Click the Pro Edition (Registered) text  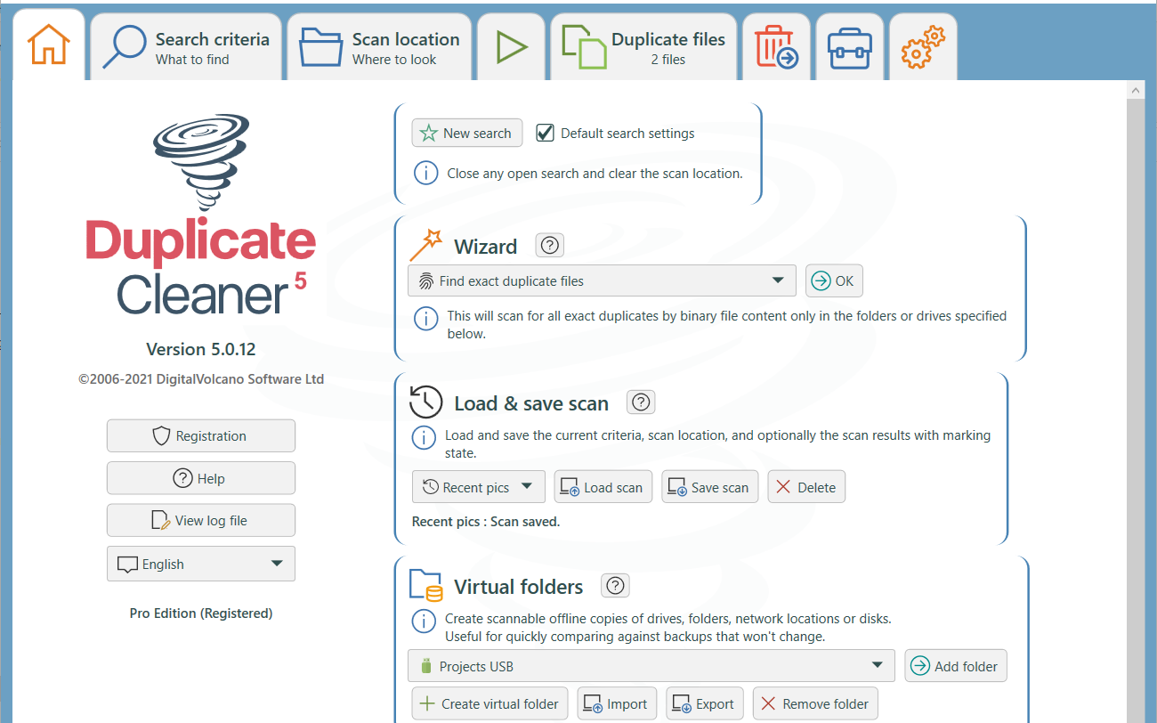pyautogui.click(x=201, y=613)
